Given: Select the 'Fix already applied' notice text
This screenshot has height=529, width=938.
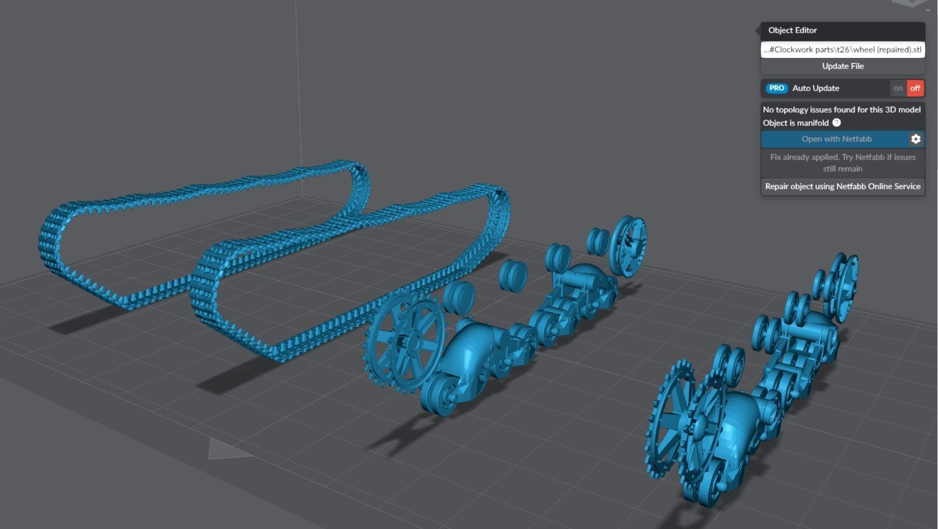Looking at the screenshot, I should pos(842,163).
